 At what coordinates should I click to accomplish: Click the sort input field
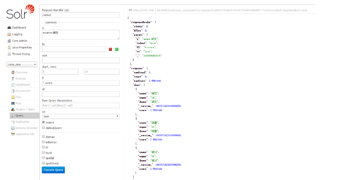click(x=81, y=60)
